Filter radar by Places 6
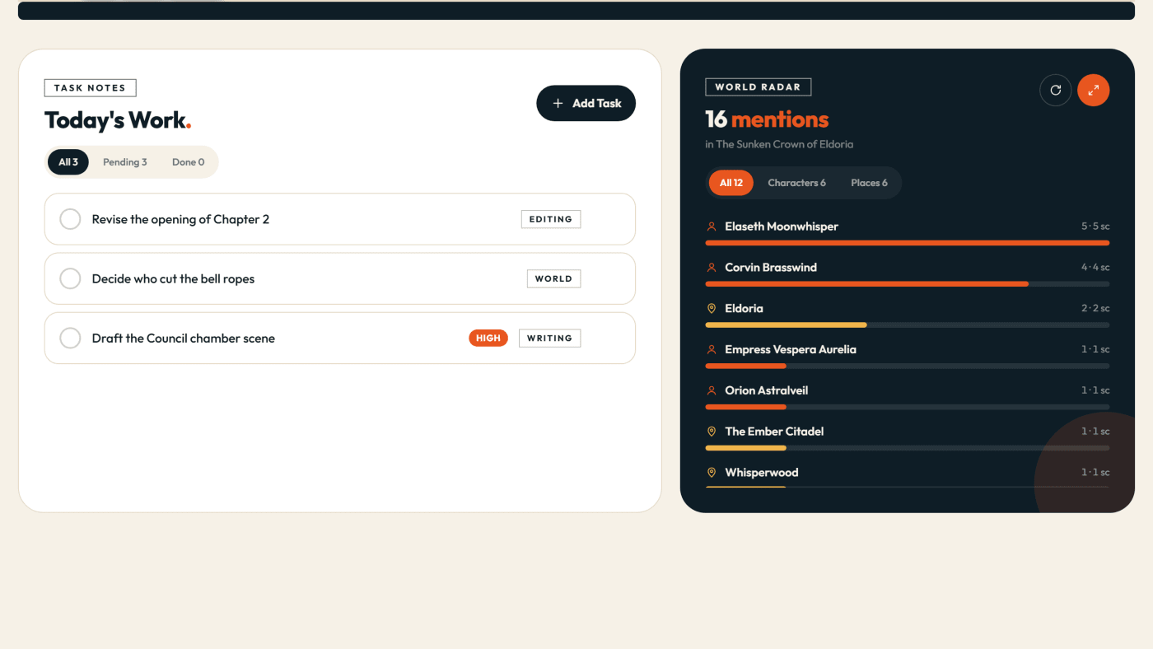 point(869,183)
